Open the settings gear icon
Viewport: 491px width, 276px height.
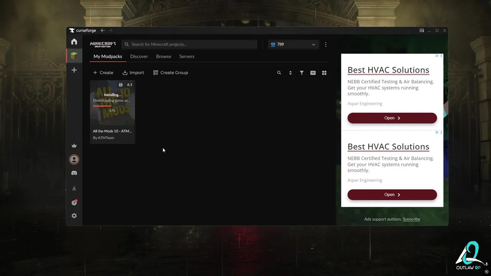pyautogui.click(x=74, y=216)
